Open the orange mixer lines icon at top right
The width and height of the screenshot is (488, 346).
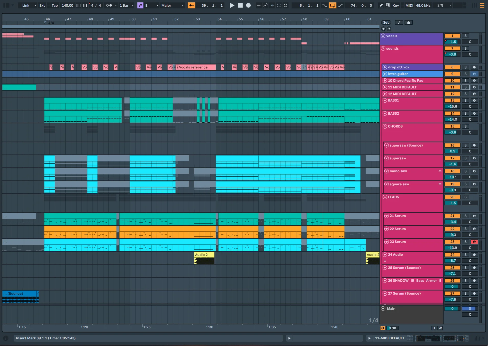coord(482,5)
